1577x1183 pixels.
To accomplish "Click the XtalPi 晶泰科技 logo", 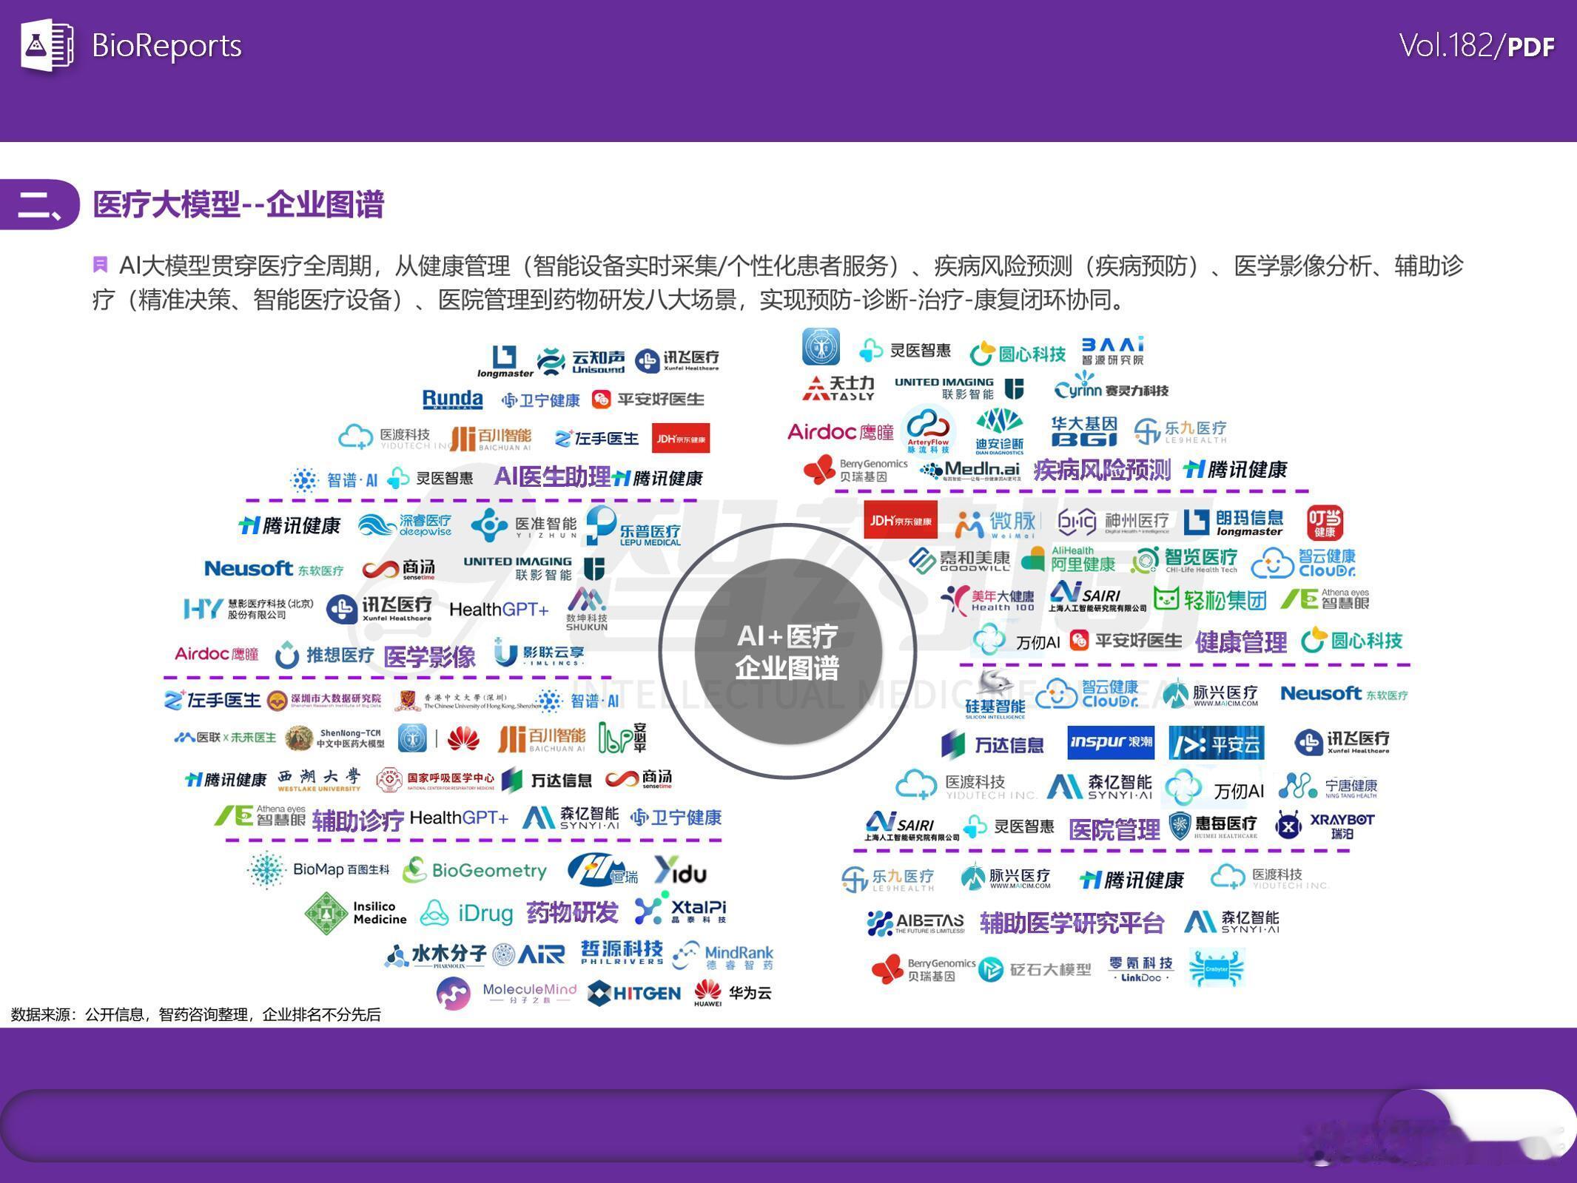I will point(681,910).
